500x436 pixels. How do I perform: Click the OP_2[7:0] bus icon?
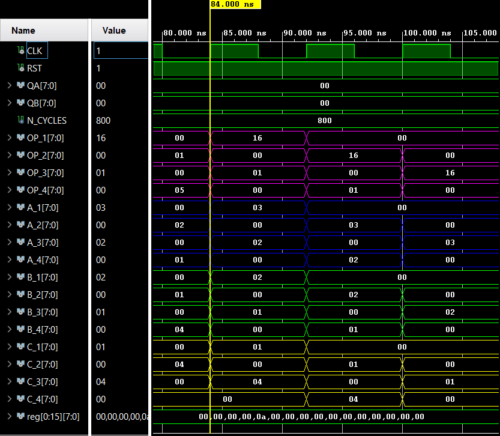pos(21,155)
